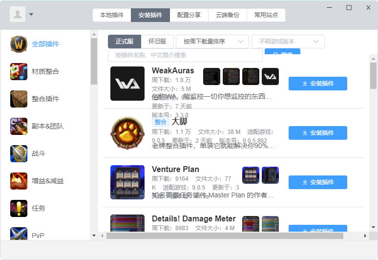Click the 整合插件 wooden crate icon
The image size is (378, 260).
click(19, 99)
